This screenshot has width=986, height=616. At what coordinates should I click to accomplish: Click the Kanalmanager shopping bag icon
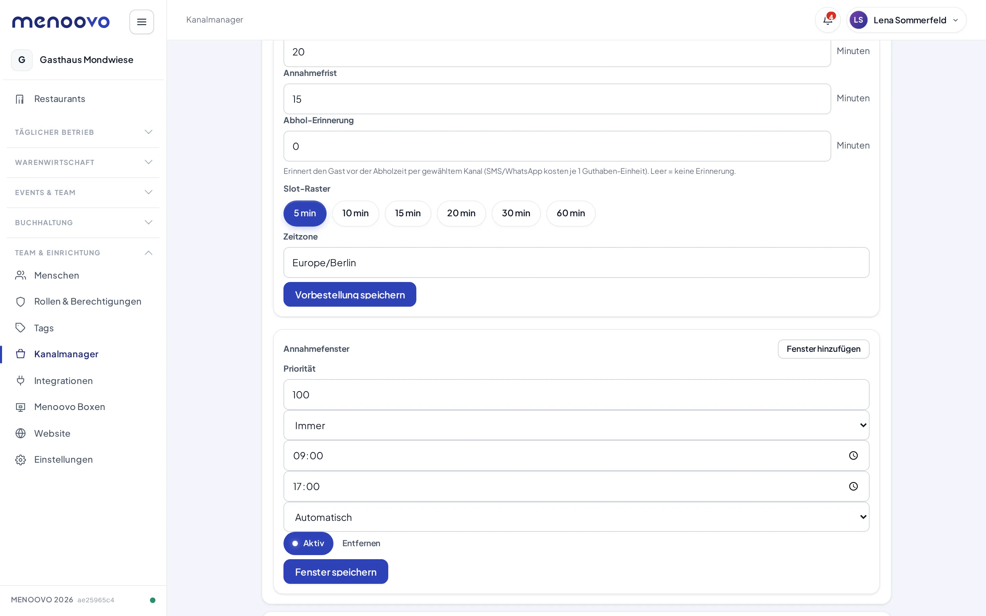coord(21,354)
